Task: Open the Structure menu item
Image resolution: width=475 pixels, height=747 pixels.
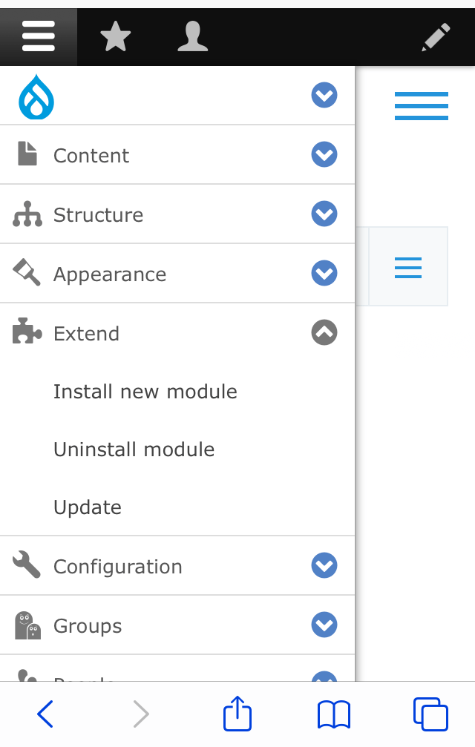Action: click(x=99, y=214)
